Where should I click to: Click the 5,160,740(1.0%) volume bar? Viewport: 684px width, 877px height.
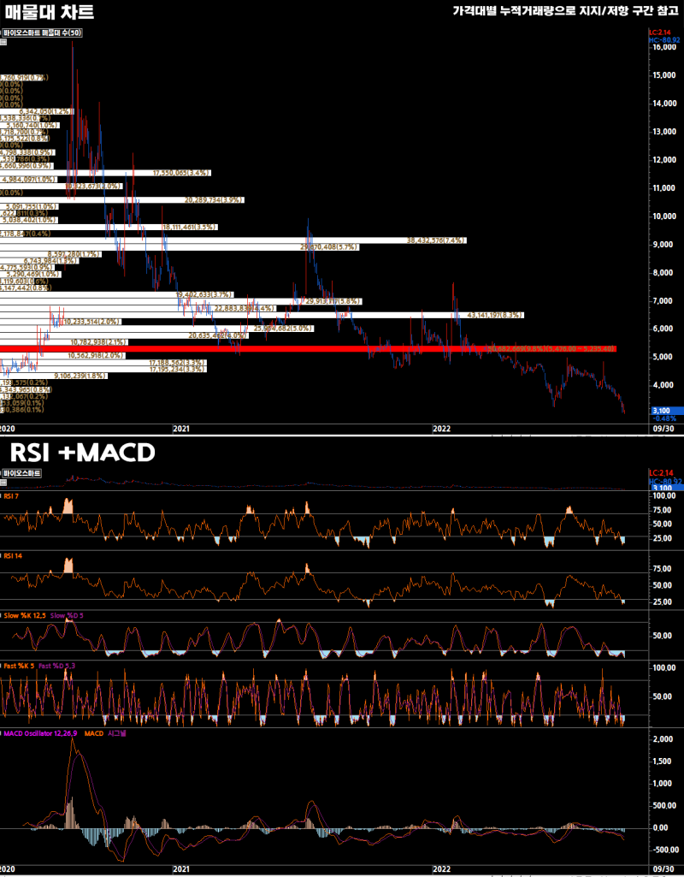click(x=29, y=125)
